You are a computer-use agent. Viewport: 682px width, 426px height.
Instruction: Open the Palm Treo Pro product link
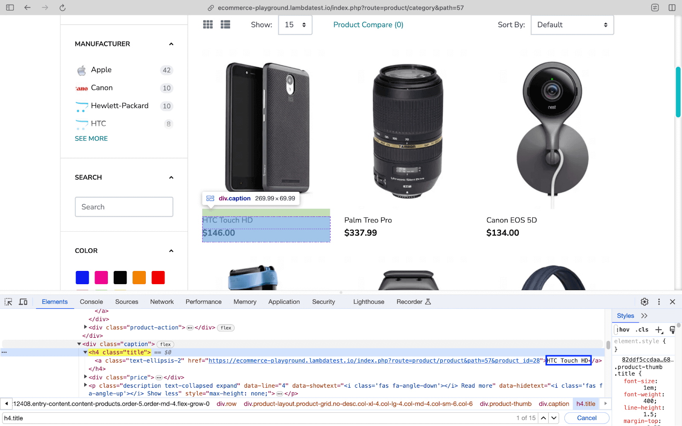pyautogui.click(x=368, y=220)
